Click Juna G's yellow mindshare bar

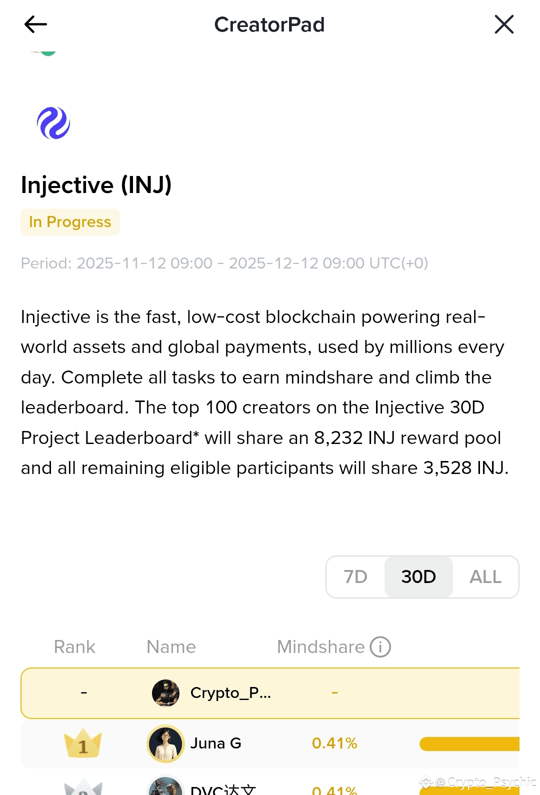(469, 744)
